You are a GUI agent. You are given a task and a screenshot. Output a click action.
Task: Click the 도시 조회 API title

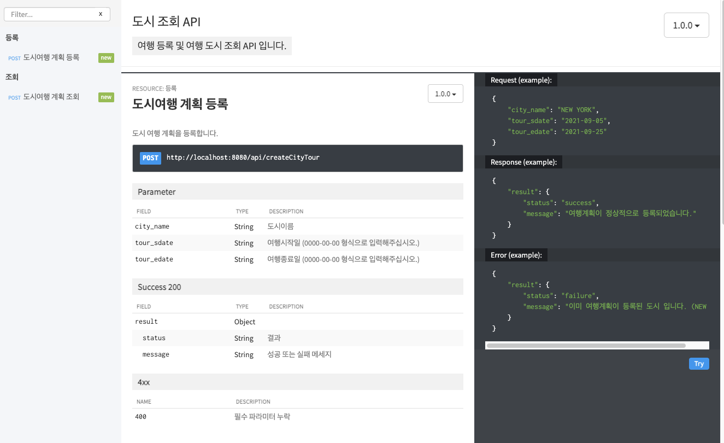[167, 22]
